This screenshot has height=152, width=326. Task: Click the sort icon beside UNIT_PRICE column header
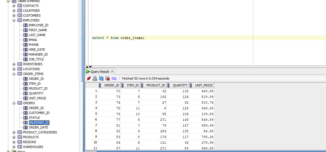(191, 85)
